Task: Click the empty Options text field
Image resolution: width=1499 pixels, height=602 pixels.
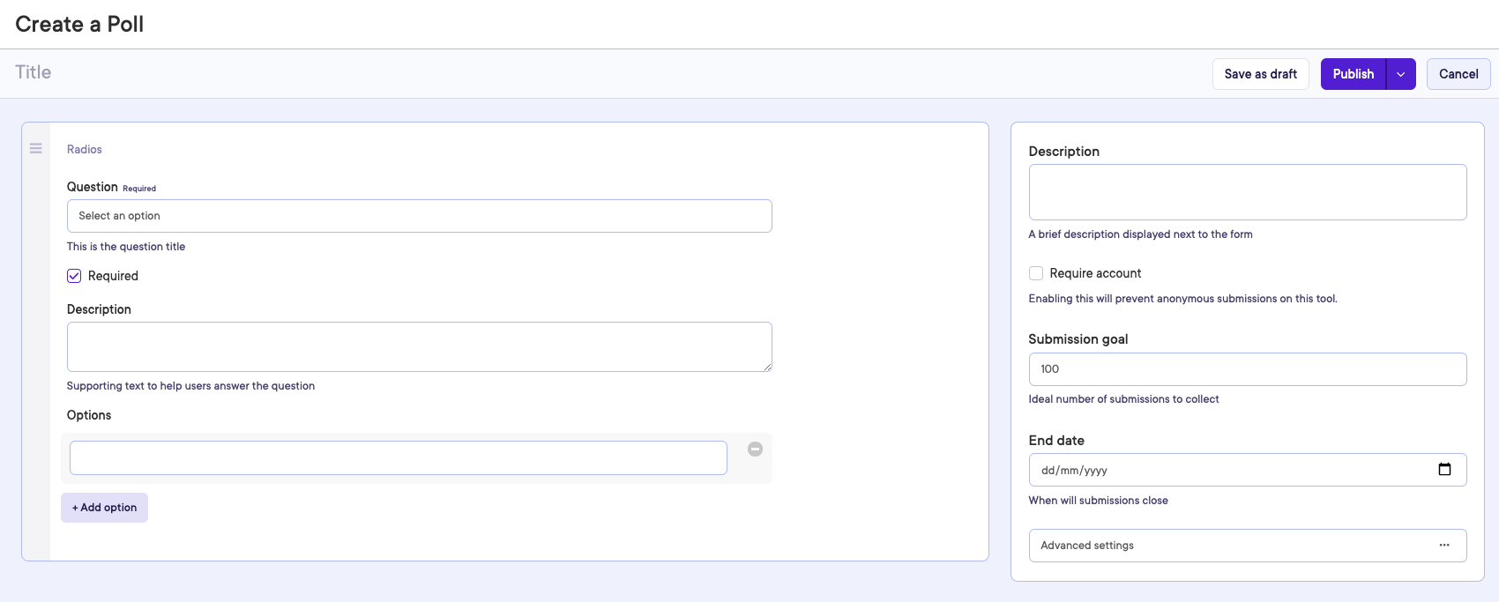Action: click(398, 458)
